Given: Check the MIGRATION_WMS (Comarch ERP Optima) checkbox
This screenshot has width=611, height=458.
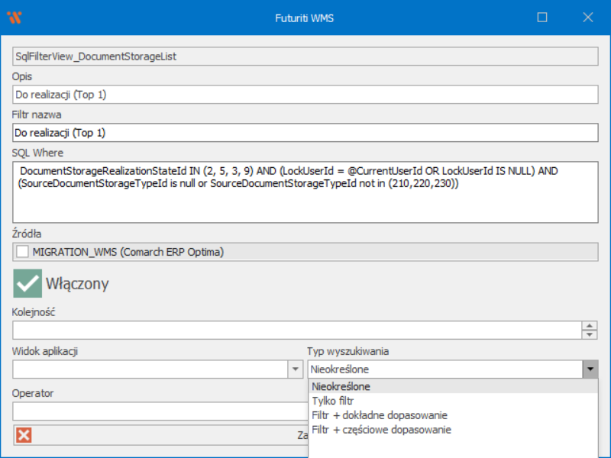Looking at the screenshot, I should point(23,252).
